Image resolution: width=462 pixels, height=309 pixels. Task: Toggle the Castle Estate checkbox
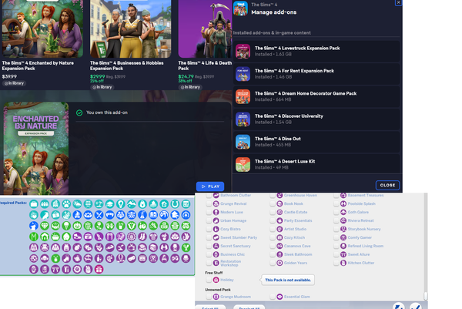tap(273, 212)
